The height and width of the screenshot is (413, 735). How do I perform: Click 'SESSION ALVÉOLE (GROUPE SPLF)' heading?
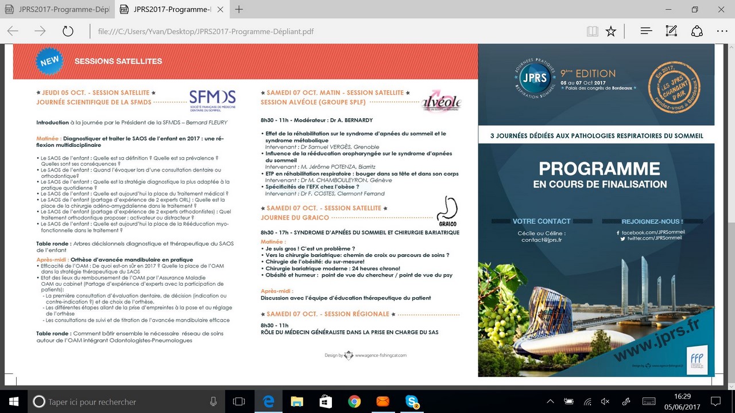click(313, 102)
